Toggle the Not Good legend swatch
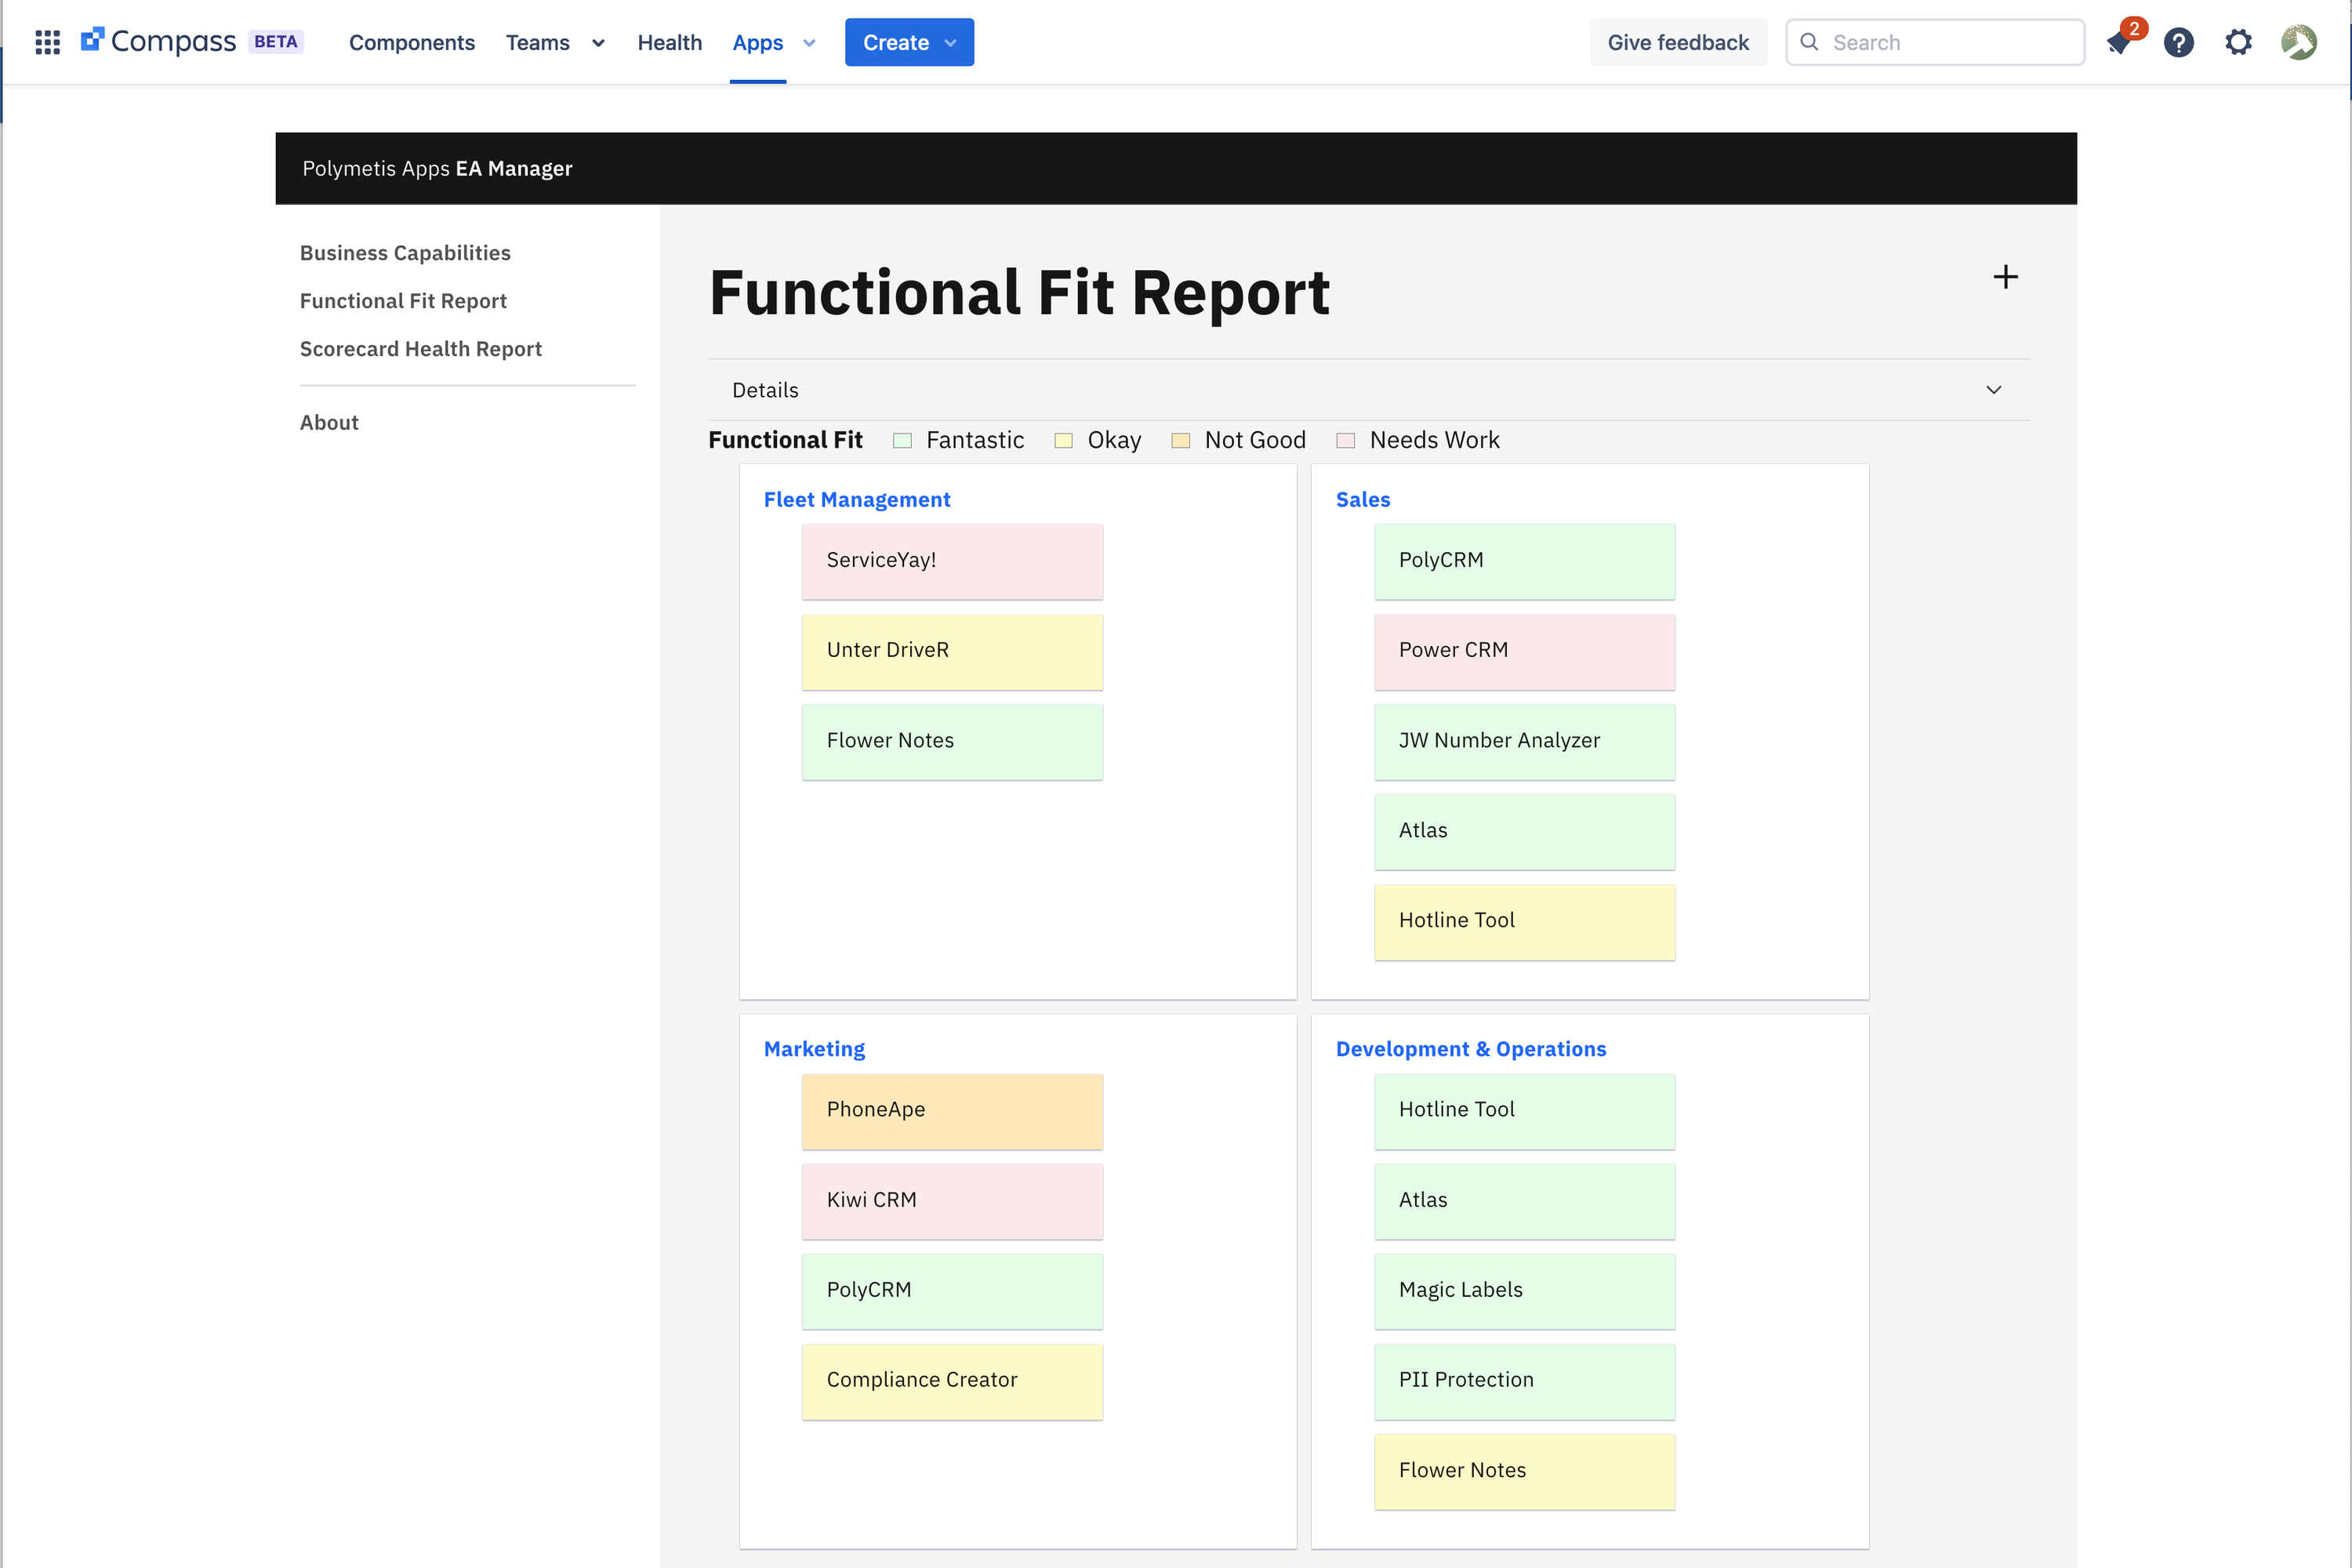2352x1568 pixels. coord(1180,441)
